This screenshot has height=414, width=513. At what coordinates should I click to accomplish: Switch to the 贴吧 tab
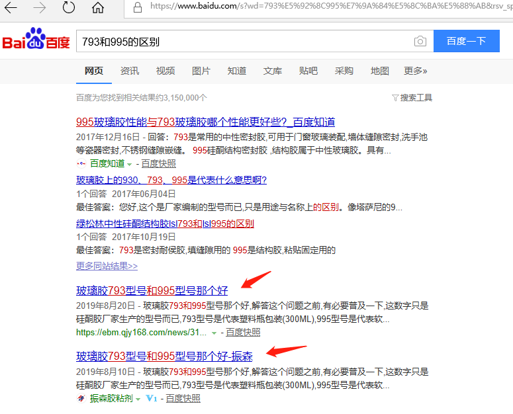click(x=308, y=71)
